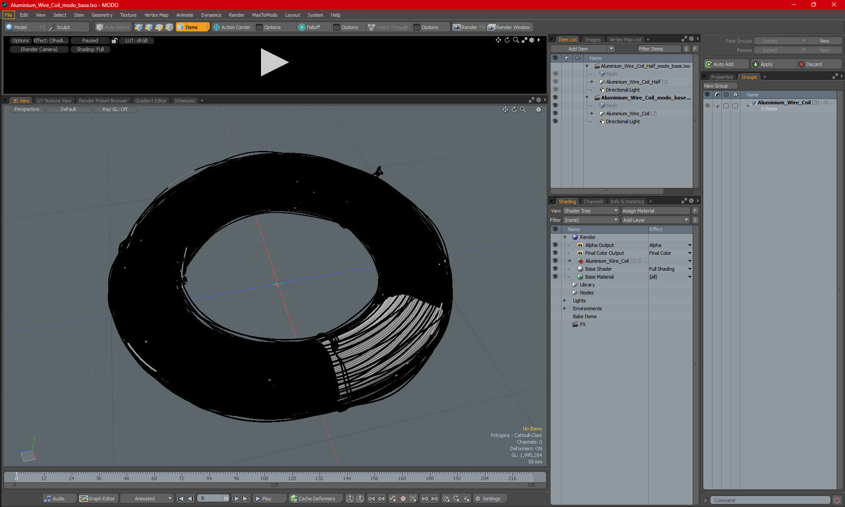845x507 pixels.
Task: Click the Render Window icon button
Action: (492, 27)
